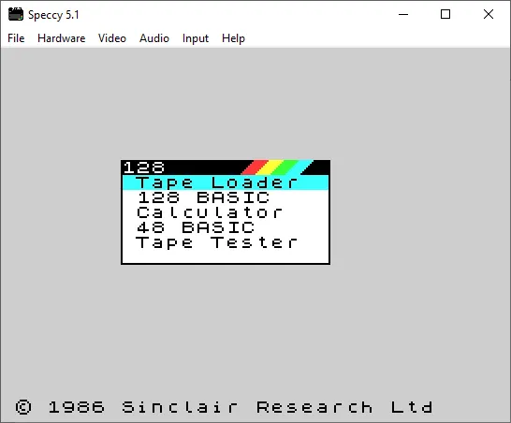This screenshot has width=511, height=423.
Task: Click the Speccy app icon in title bar
Action: (16, 14)
